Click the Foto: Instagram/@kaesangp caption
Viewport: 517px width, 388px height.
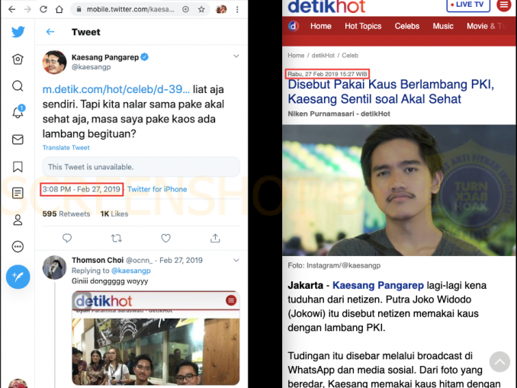[x=334, y=265]
